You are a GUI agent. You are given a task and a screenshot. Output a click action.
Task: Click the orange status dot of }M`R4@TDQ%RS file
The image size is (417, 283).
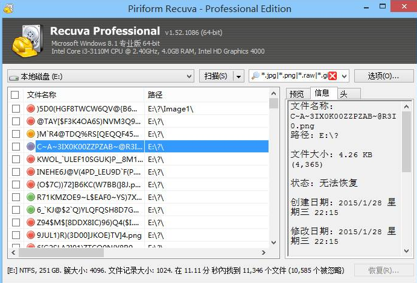pos(31,134)
